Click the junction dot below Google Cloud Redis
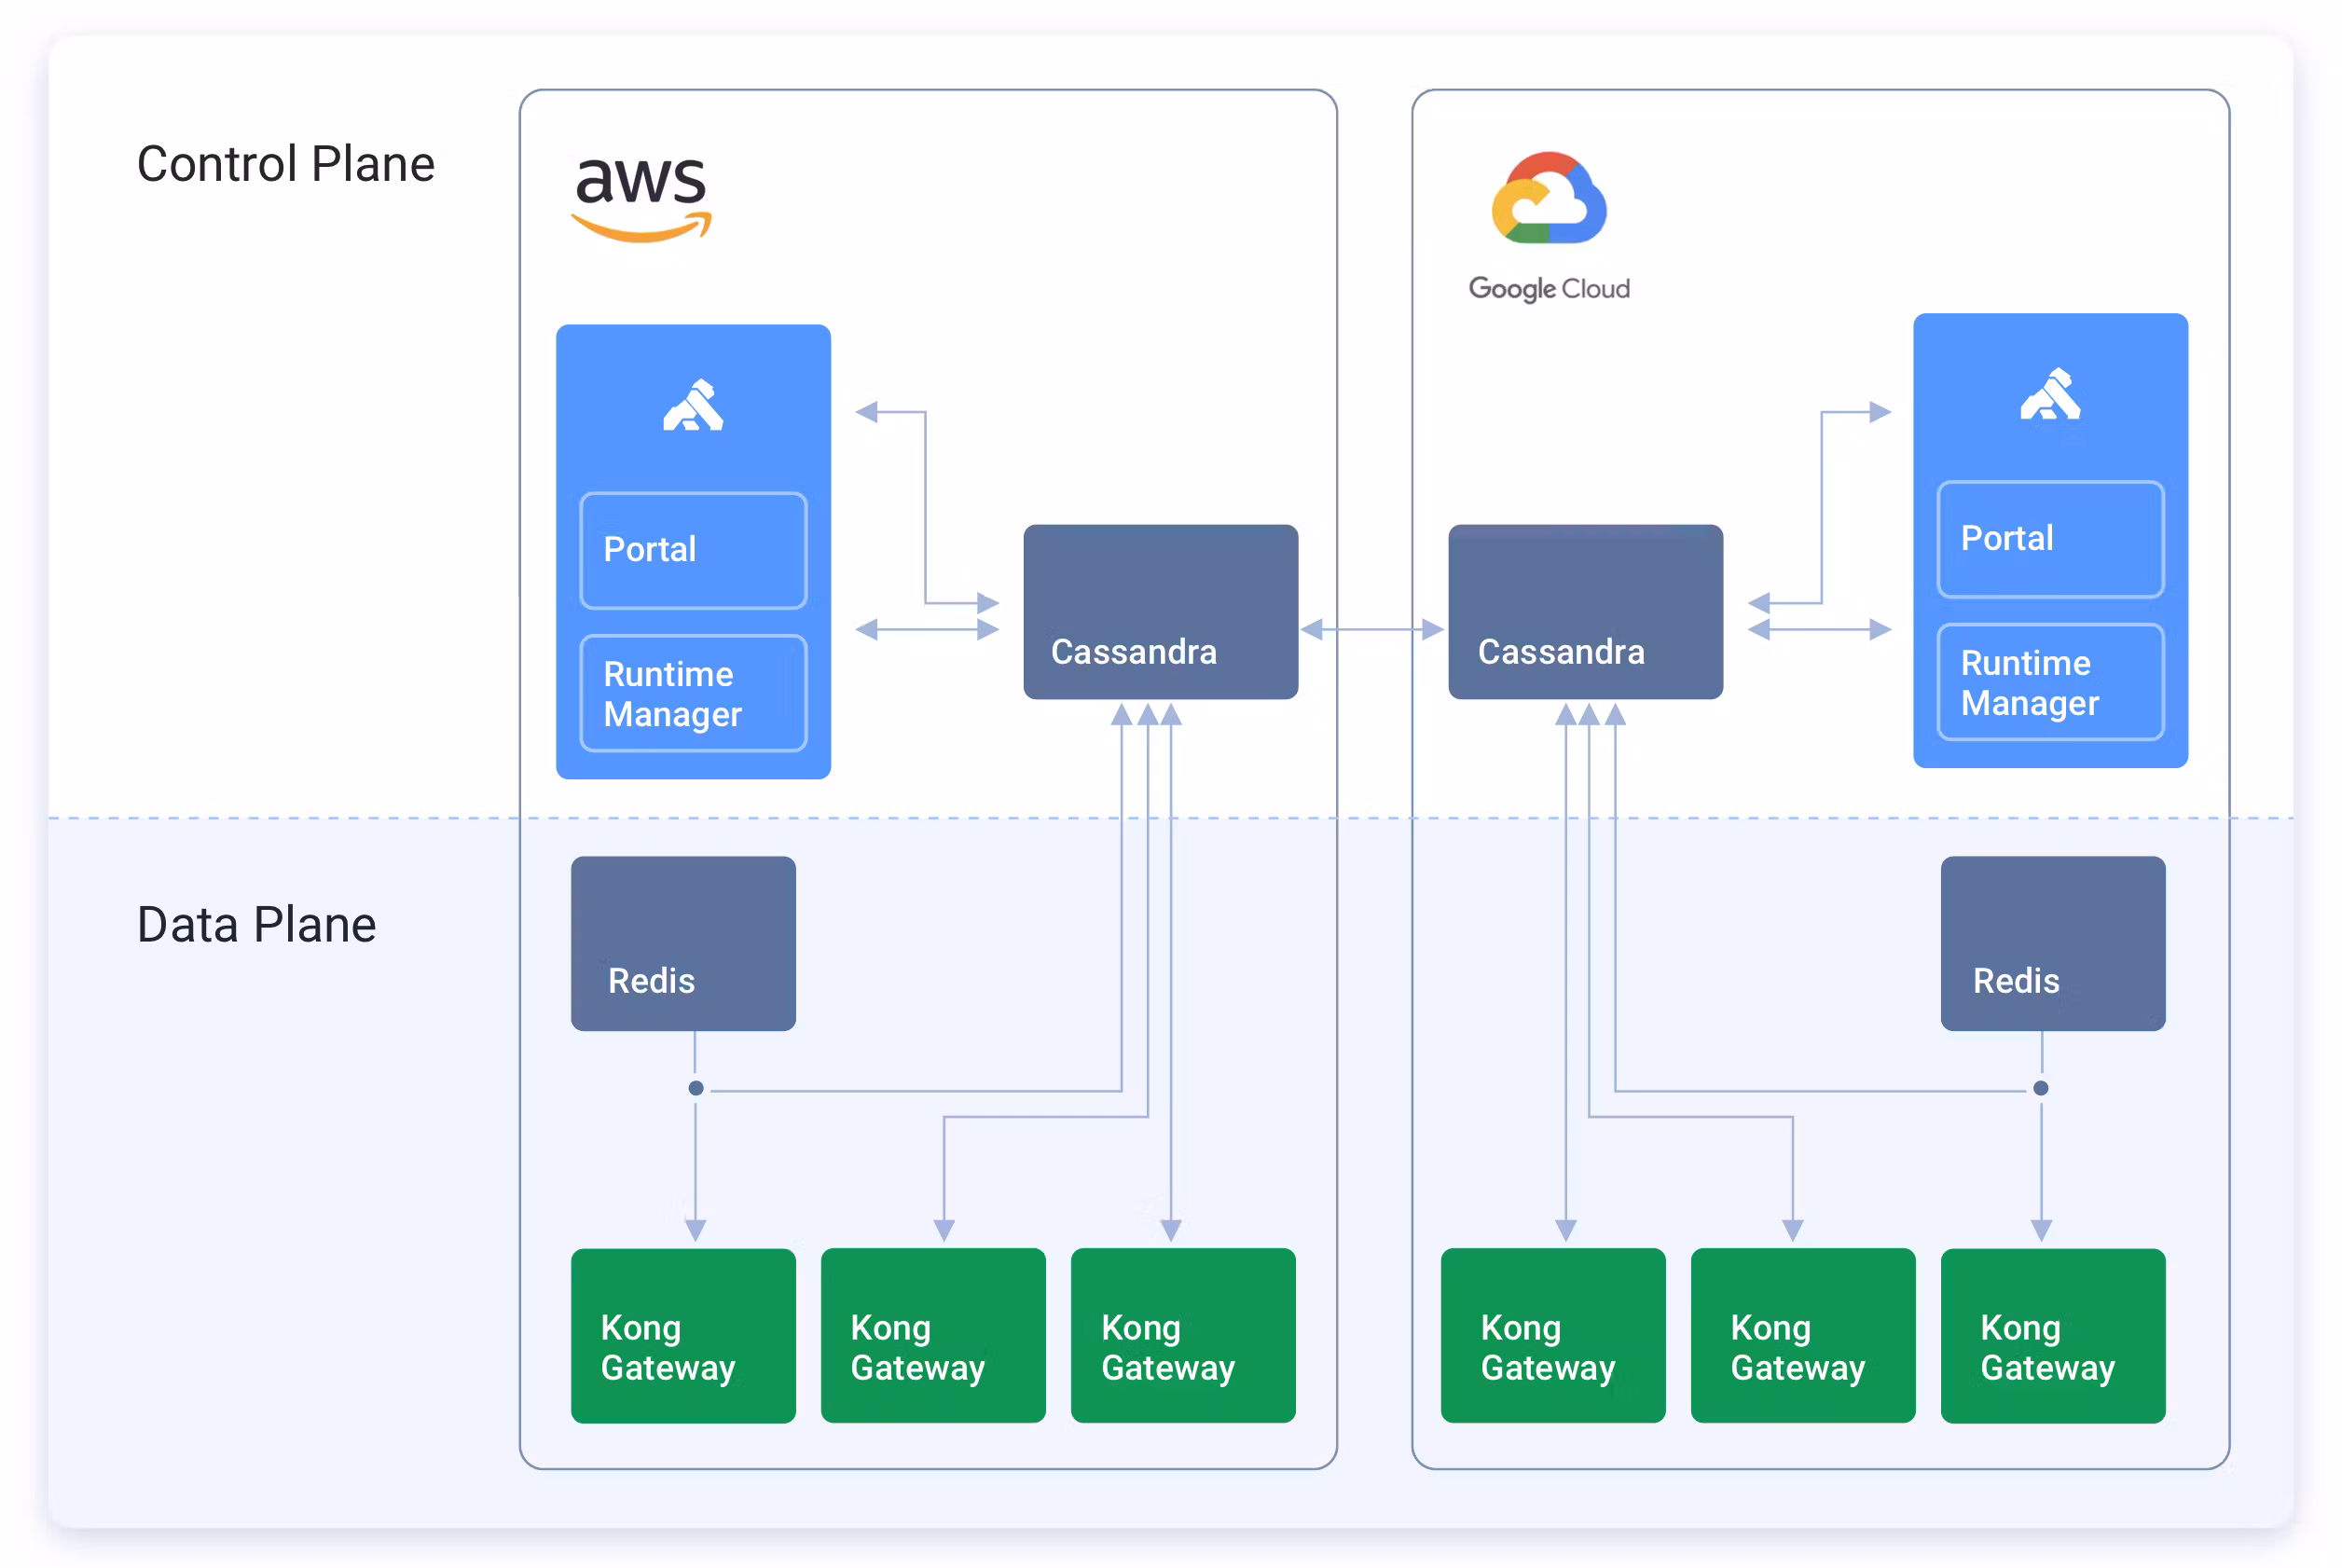2342x1568 pixels. click(2041, 1088)
